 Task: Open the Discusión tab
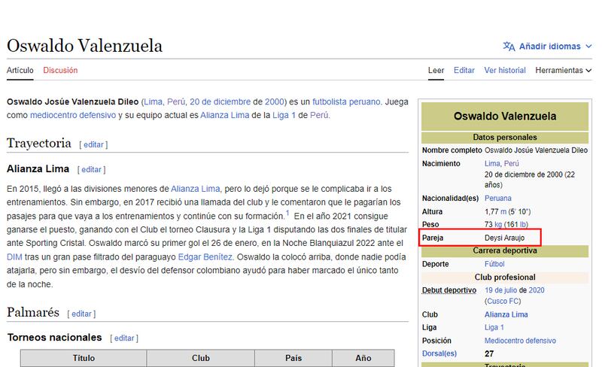pyautogui.click(x=60, y=70)
